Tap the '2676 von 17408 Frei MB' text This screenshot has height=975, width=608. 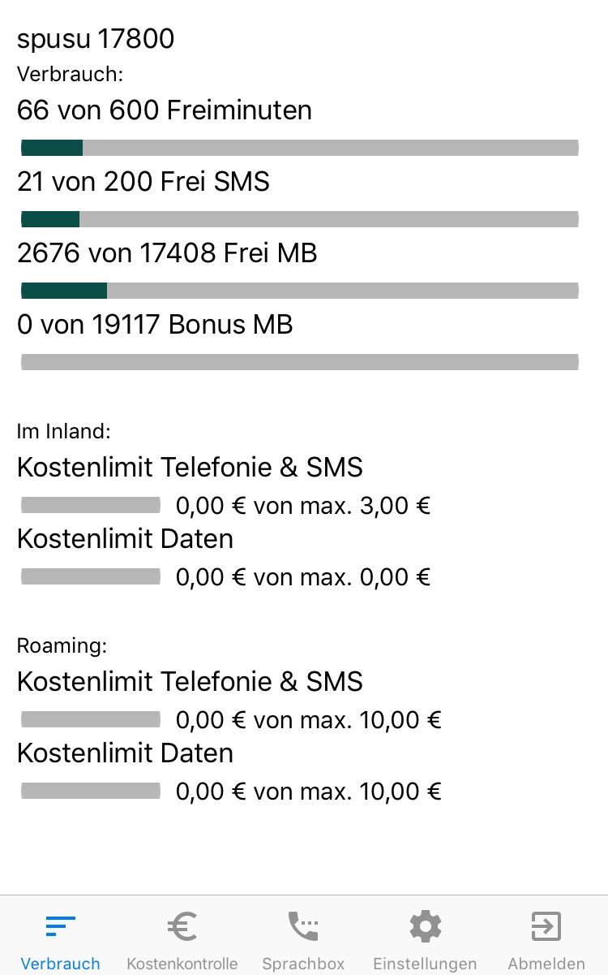click(167, 253)
